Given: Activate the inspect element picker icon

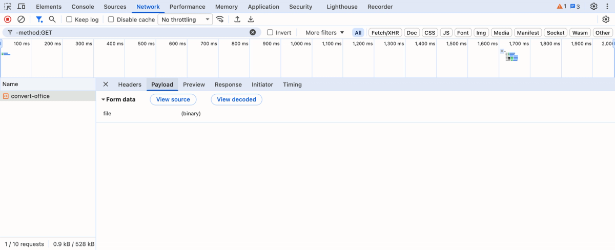Looking at the screenshot, I should [x=8, y=7].
